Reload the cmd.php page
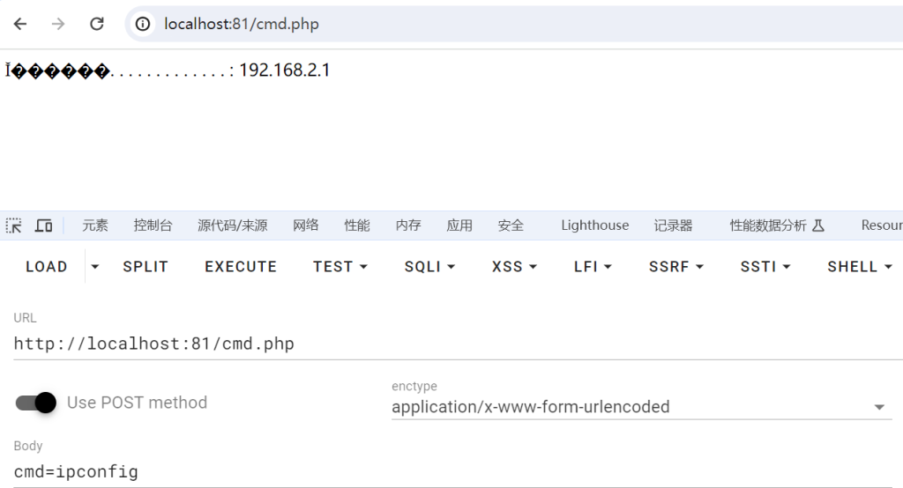This screenshot has height=488, width=903. click(x=97, y=24)
